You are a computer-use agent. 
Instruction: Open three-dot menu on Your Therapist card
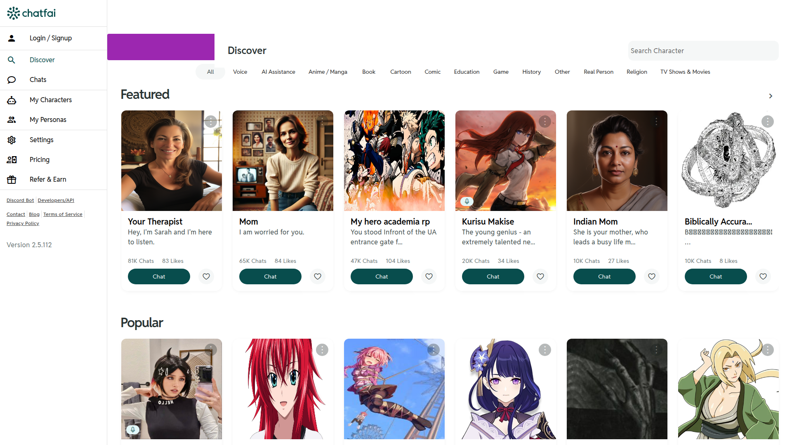(211, 122)
